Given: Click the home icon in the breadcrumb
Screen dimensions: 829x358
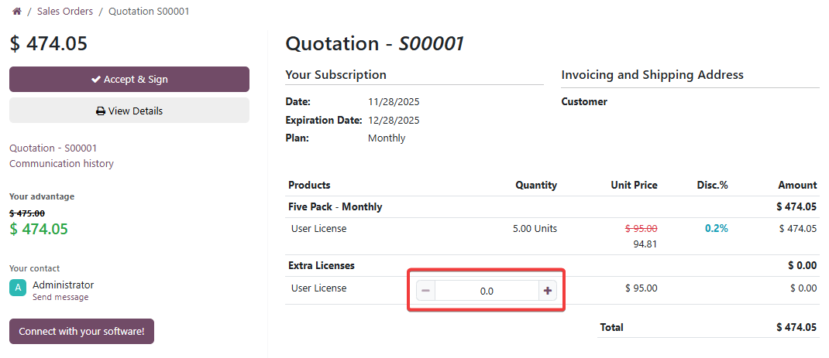Looking at the screenshot, I should click(16, 12).
